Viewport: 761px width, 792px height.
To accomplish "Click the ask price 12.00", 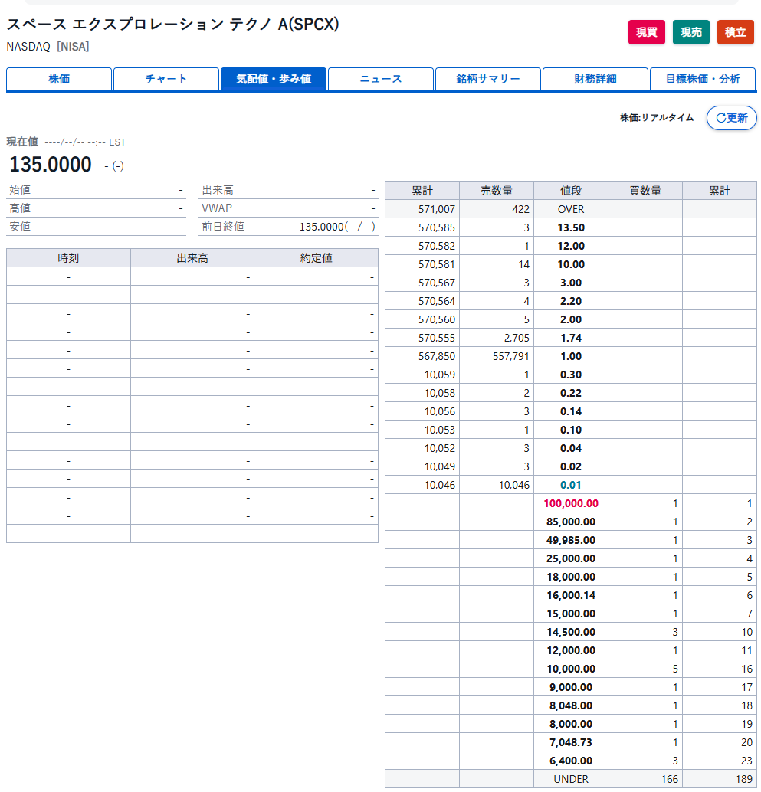I will (571, 246).
